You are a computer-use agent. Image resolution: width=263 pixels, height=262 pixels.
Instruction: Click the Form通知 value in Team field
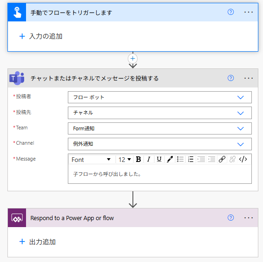[84, 128]
